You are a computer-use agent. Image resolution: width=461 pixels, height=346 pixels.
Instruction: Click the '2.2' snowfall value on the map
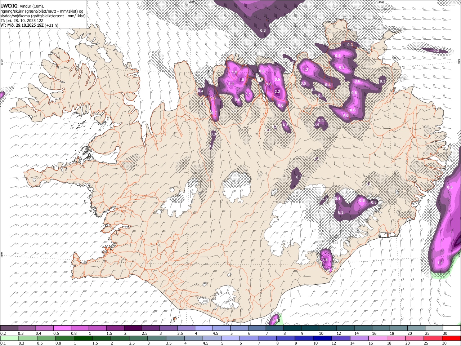click(277, 92)
